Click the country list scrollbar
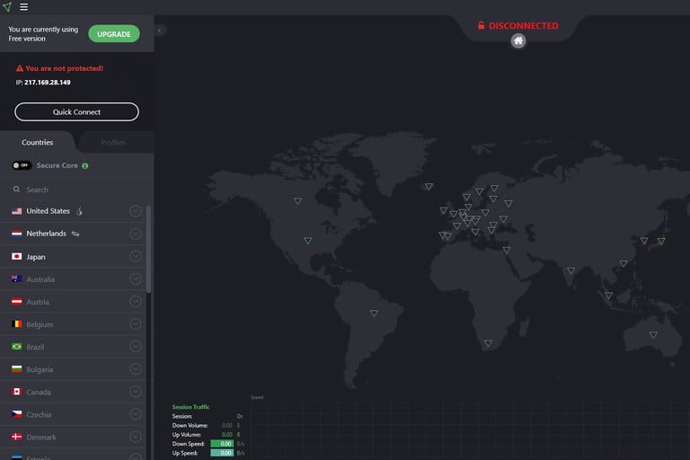690x460 pixels. pos(149,249)
